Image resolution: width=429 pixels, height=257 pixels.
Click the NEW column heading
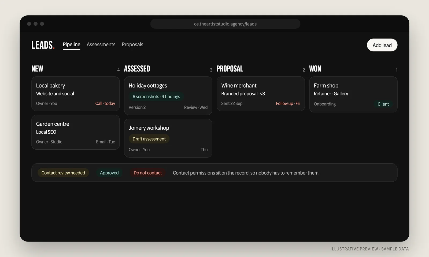point(37,69)
